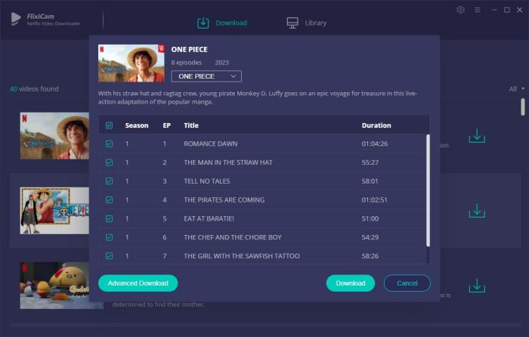Click download icon beside first video result
This screenshot has width=529, height=337.
(476, 136)
